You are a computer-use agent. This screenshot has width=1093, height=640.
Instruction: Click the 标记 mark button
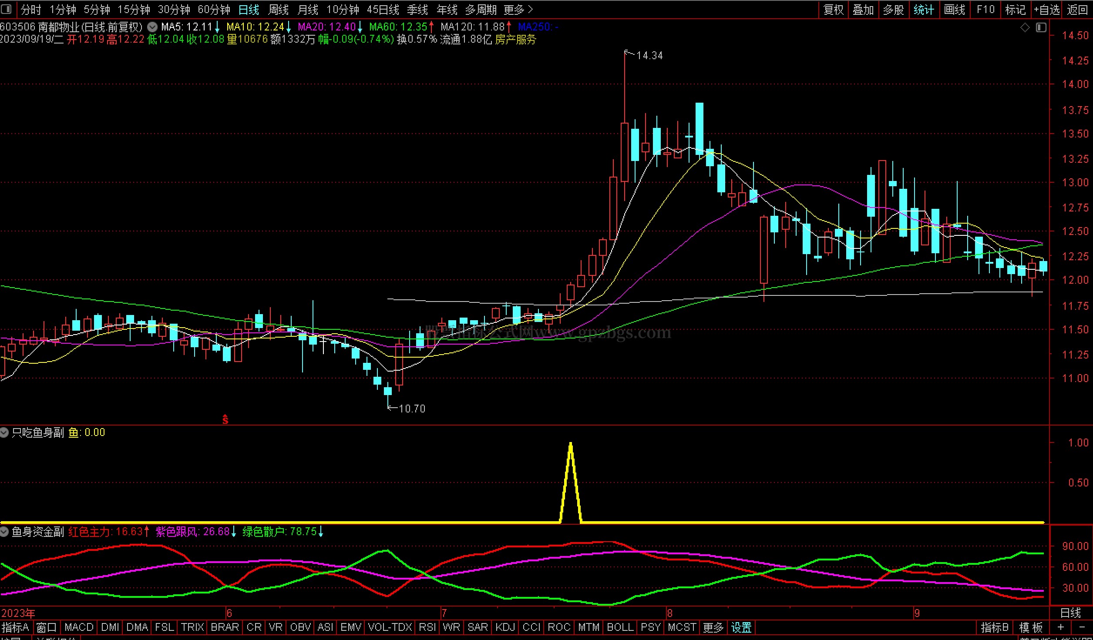coord(1015,10)
